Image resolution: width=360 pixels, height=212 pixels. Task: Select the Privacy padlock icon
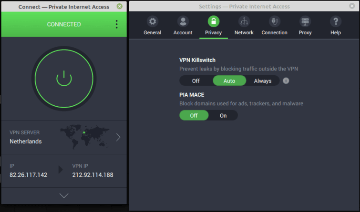tap(213, 21)
